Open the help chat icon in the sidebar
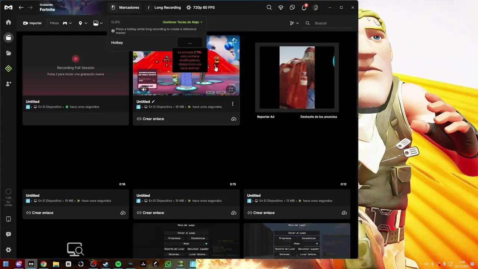The height and width of the screenshot is (269, 478). point(8,234)
